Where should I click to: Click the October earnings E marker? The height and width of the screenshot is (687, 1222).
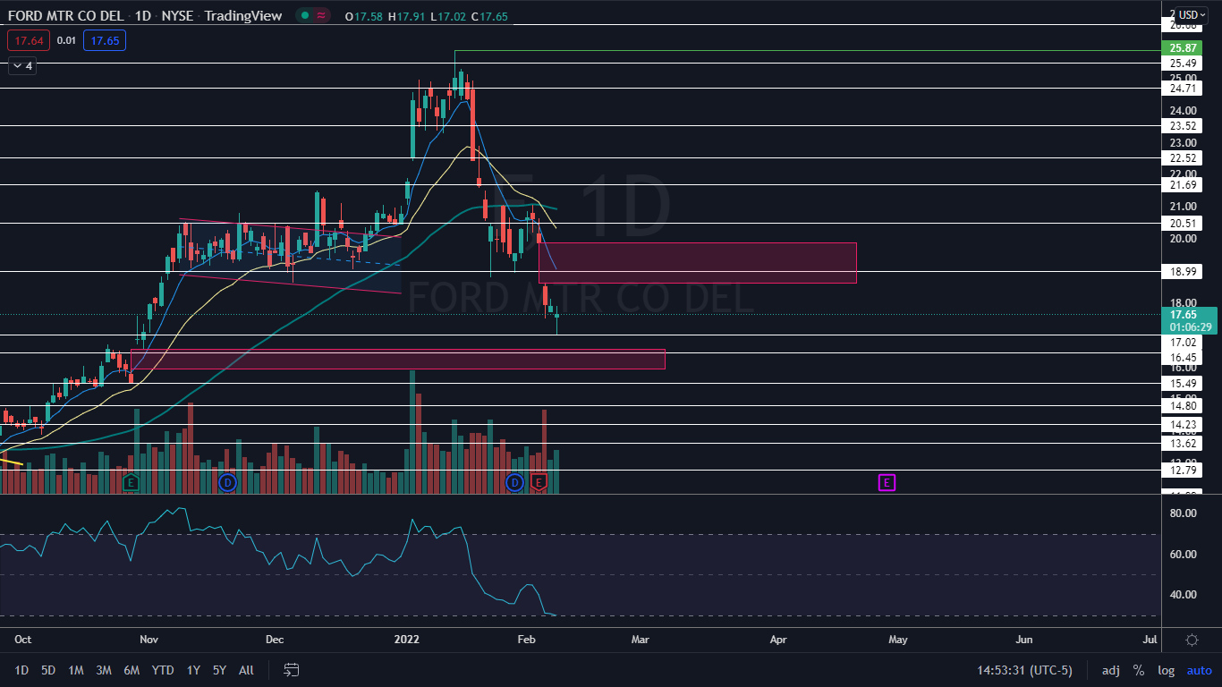[x=131, y=483]
